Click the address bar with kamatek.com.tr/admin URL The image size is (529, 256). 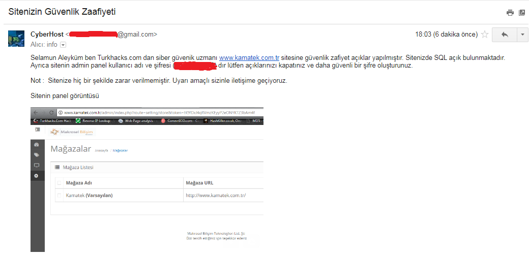[160, 112]
